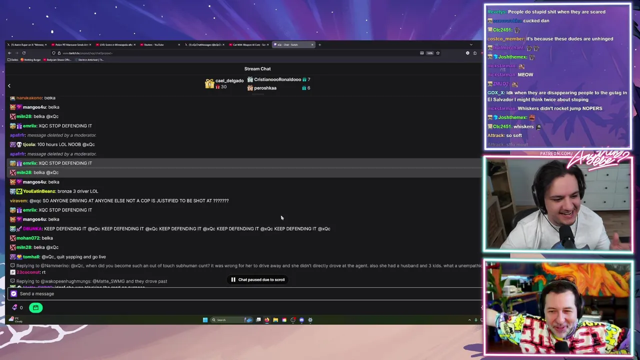Click username tjcola in chat
Image resolution: width=640 pixels, height=360 pixels.
[x=29, y=144]
